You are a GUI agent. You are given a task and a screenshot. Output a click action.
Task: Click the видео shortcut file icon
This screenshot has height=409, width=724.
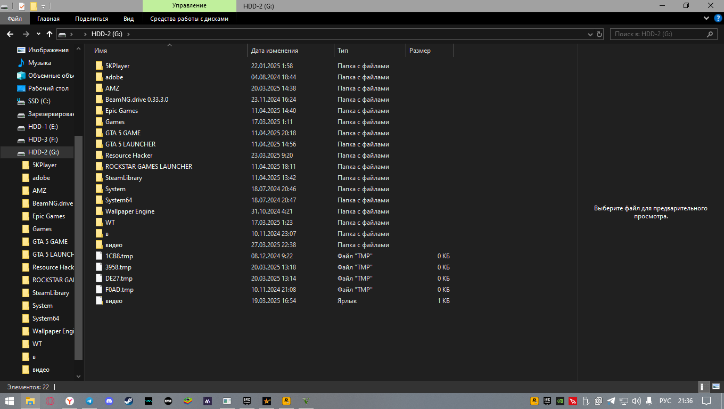(98, 301)
